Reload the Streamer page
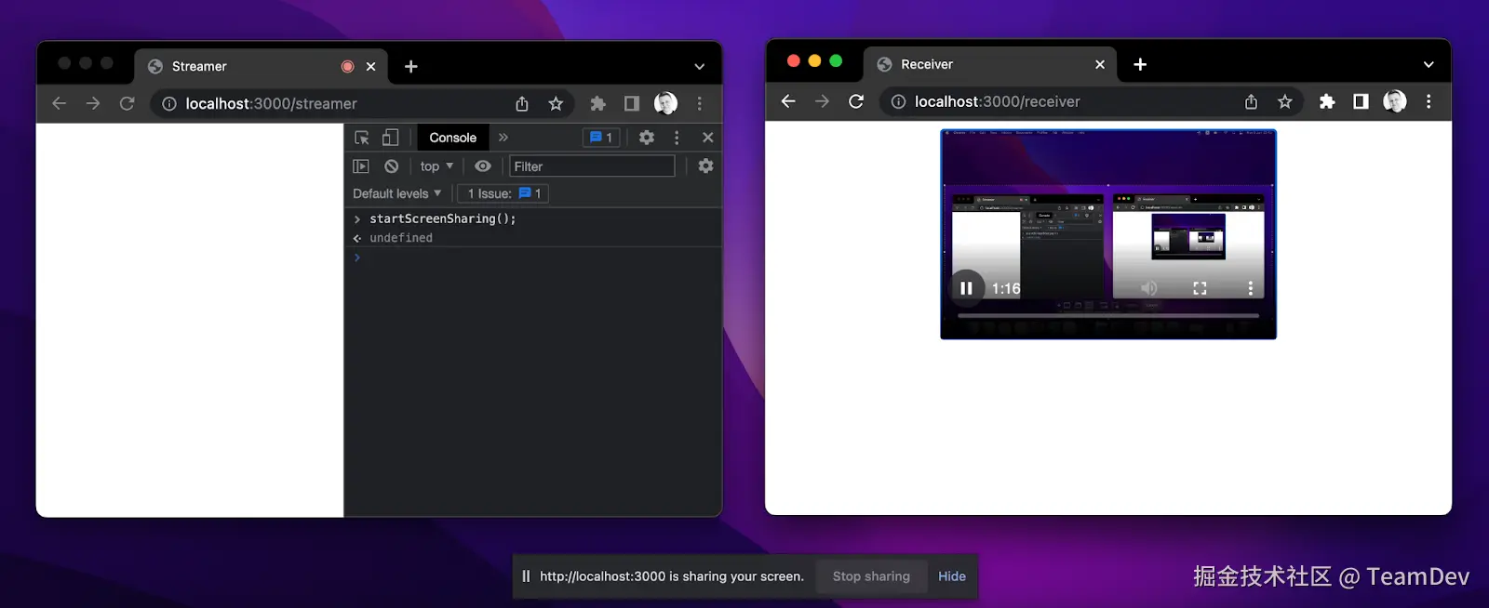Screen dimensions: 1489x608 coord(127,103)
